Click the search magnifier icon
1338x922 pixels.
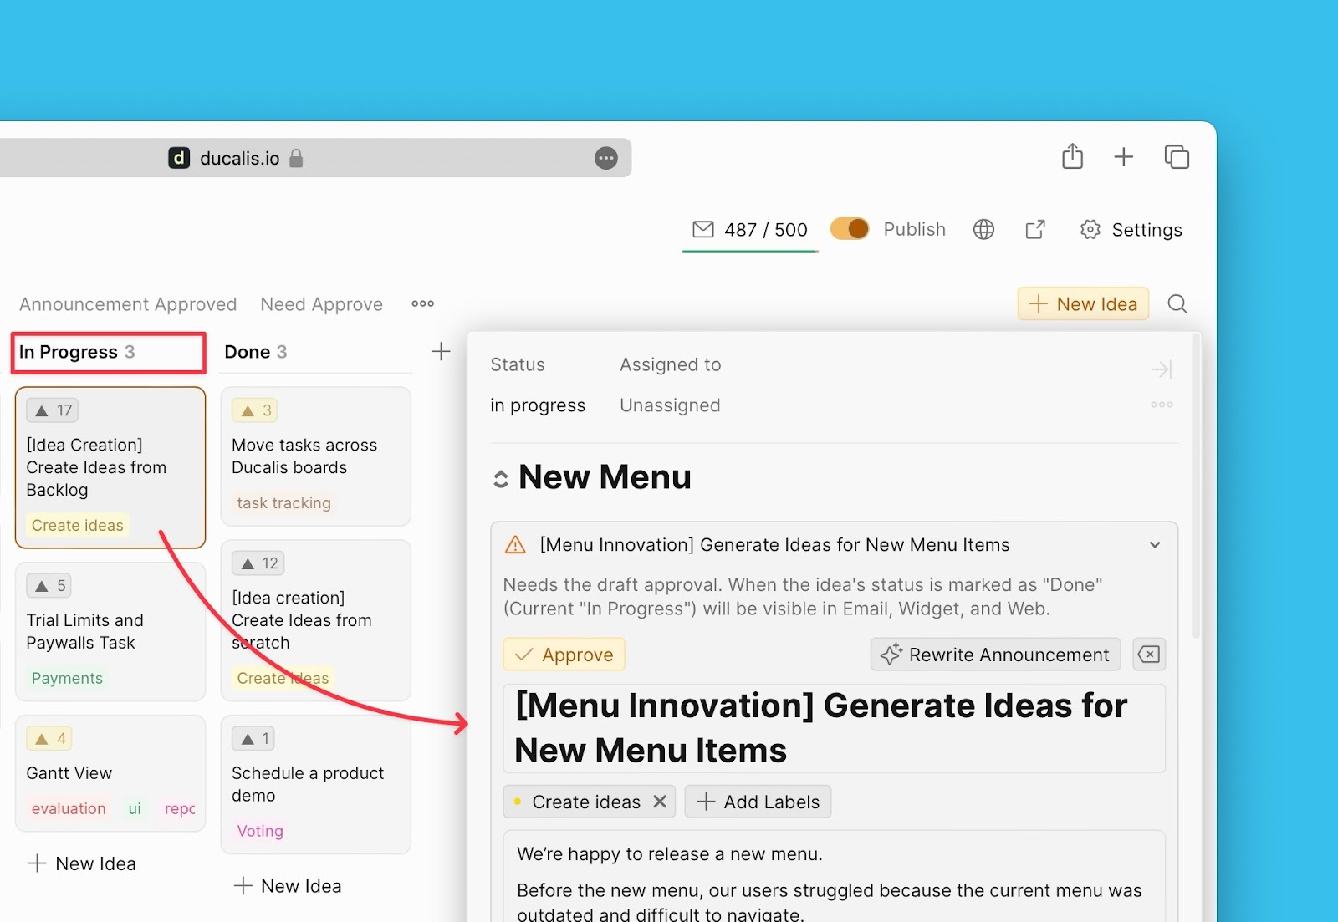pos(1177,304)
